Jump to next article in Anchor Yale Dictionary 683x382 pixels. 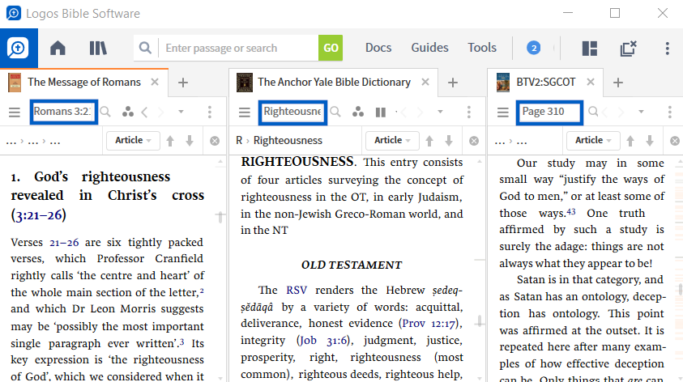click(x=449, y=141)
